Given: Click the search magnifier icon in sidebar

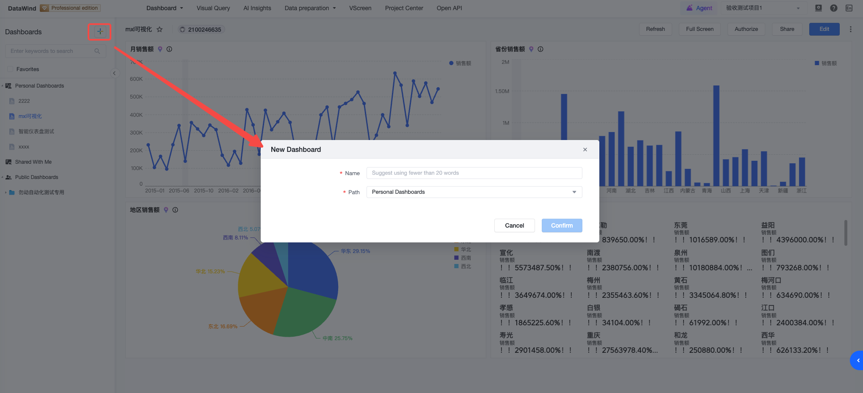Looking at the screenshot, I should tap(97, 51).
